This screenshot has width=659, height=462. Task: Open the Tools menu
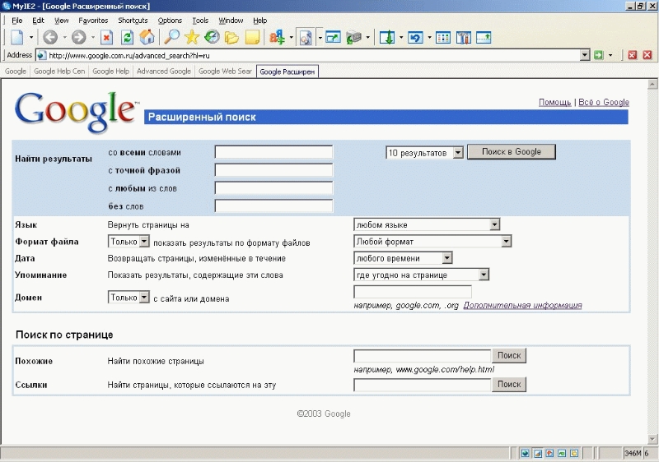[x=200, y=20]
